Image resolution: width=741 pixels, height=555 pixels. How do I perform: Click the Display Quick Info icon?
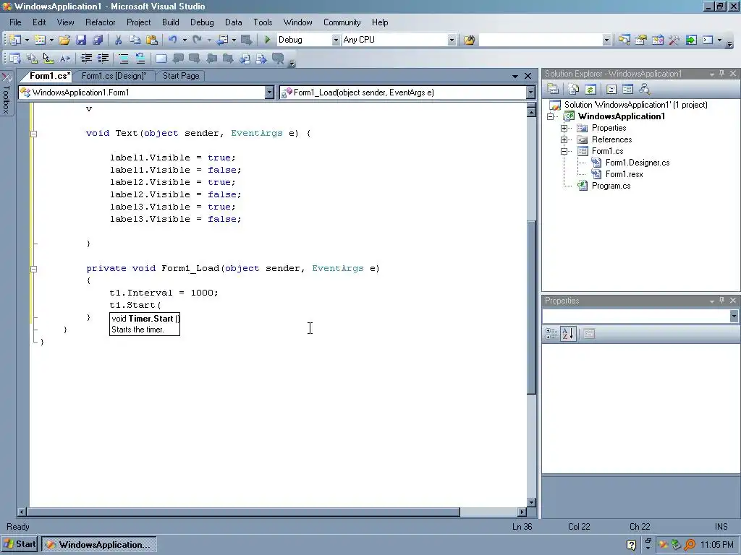pyautogui.click(x=48, y=59)
